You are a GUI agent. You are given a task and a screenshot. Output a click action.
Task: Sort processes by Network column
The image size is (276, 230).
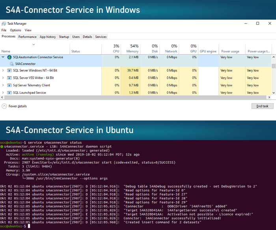(169, 49)
